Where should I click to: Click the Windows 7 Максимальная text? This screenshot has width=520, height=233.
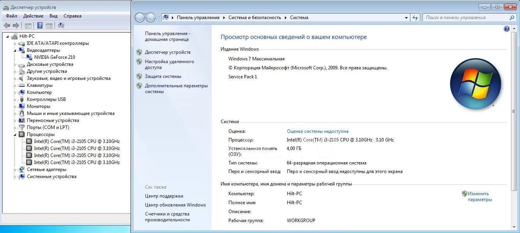(256, 59)
